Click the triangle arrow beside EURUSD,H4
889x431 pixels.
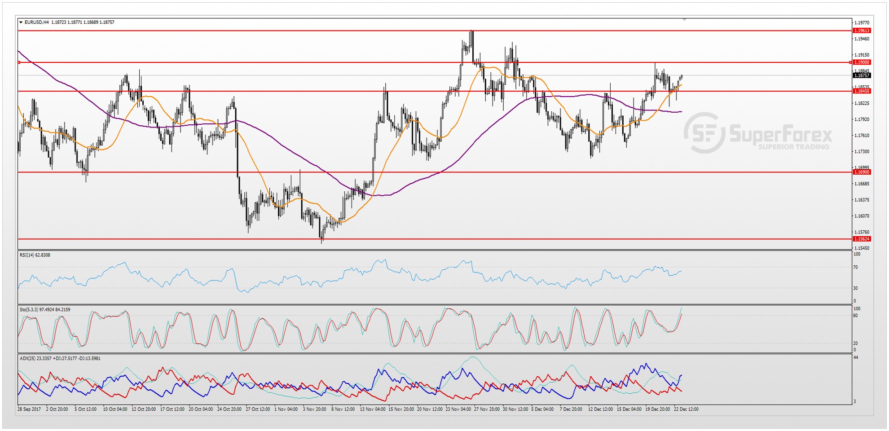(x=21, y=22)
